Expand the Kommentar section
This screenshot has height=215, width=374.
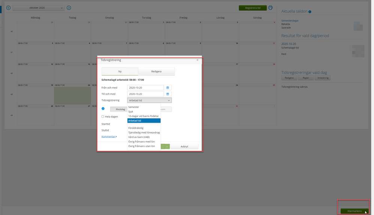pos(109,137)
